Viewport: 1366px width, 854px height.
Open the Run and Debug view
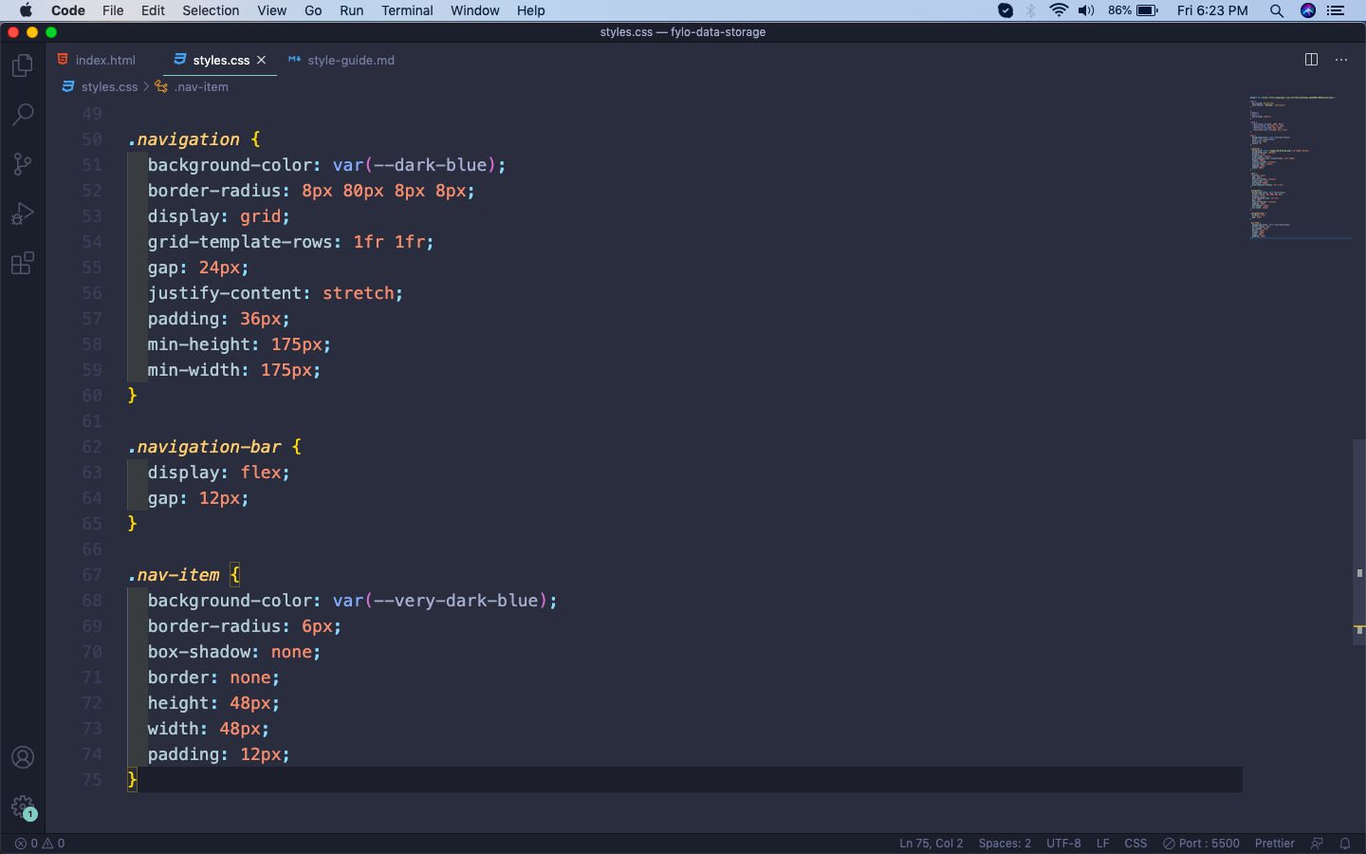coord(23,213)
